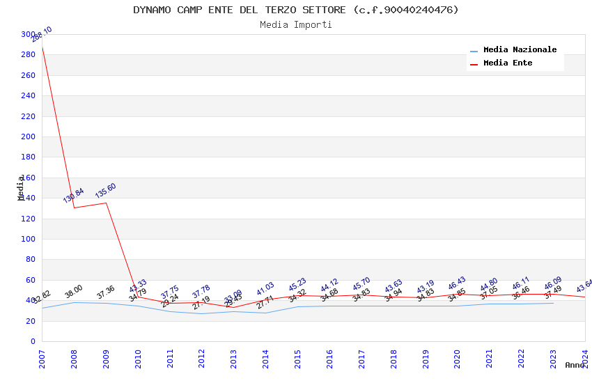The width and height of the screenshot is (592, 383).
Task: Click the x-axis year 2010
Action: pos(138,359)
